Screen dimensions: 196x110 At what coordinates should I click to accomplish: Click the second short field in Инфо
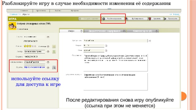(94, 46)
